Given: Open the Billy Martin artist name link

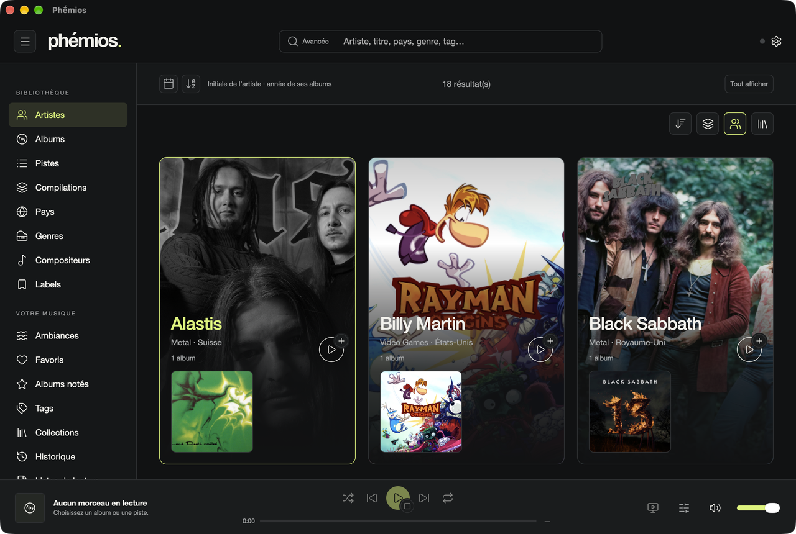Looking at the screenshot, I should pos(422,324).
